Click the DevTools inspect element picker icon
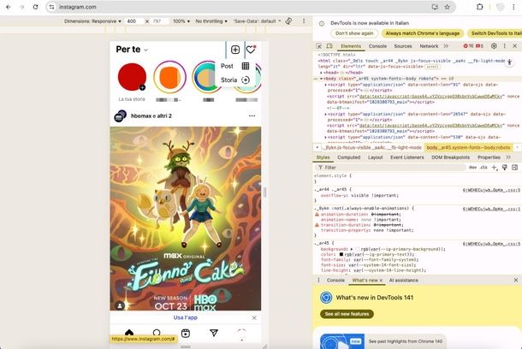 point(320,45)
